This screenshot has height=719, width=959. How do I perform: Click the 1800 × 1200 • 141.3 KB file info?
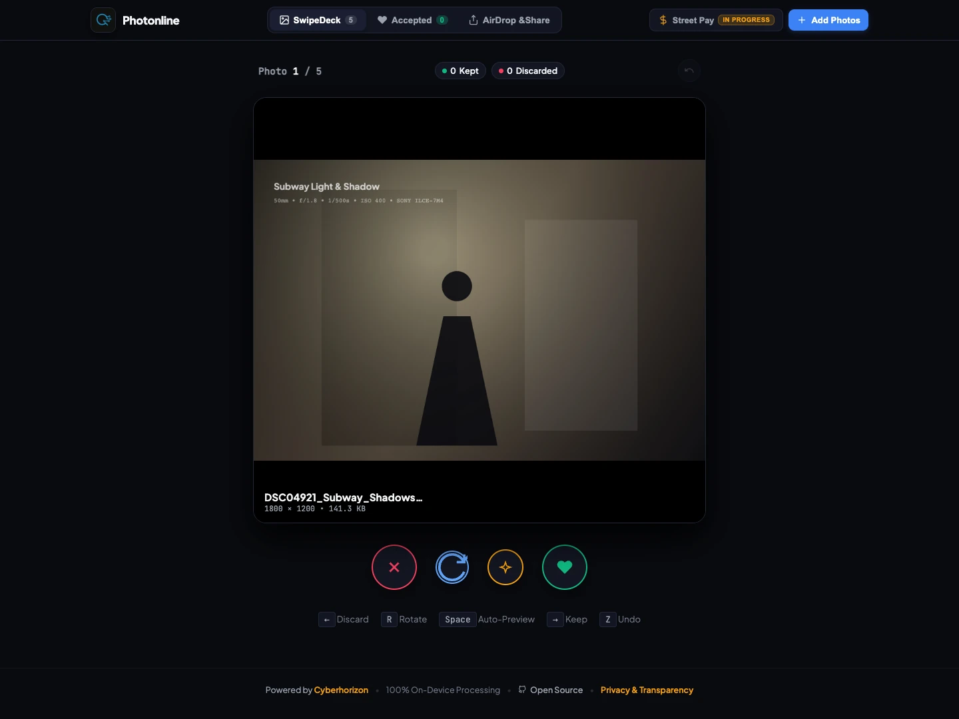[315, 509]
